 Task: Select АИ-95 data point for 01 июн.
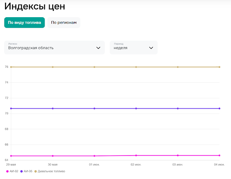(94, 108)
